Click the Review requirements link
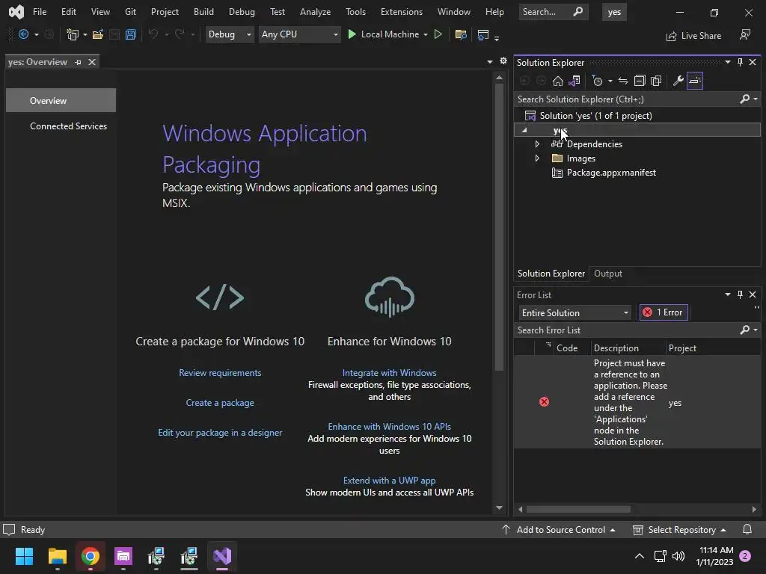 click(220, 372)
